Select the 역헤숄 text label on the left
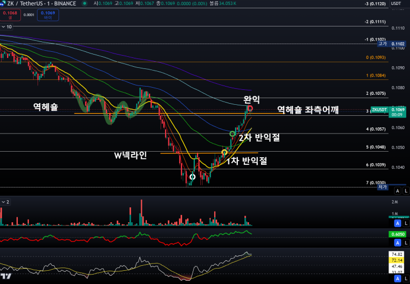 45,106
